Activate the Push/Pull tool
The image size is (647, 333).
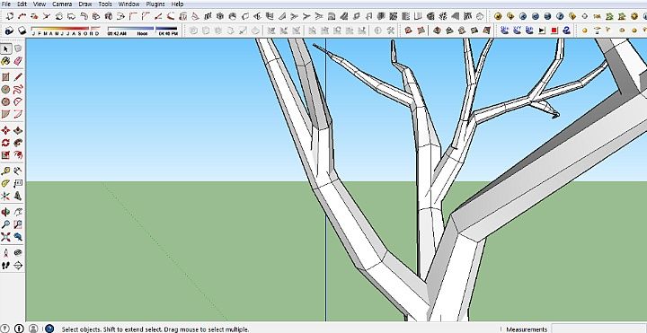[18, 131]
